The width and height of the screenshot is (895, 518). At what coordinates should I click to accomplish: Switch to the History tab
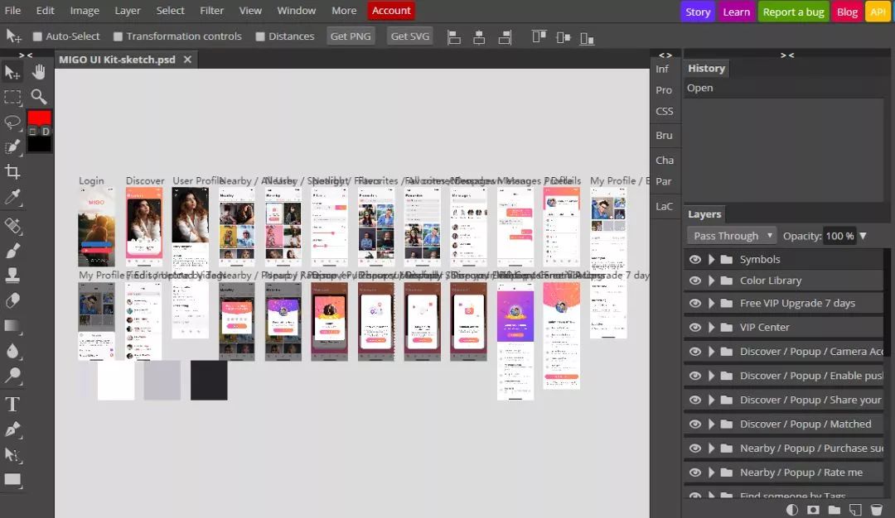[706, 69]
